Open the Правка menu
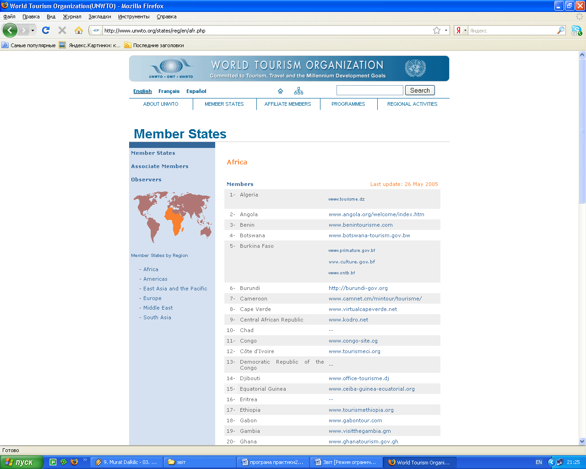The height and width of the screenshot is (469, 586). 31,16
